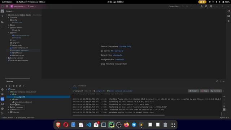The height and width of the screenshot is (130, 231).
Task: Expand the builder folder
Action: tap(9, 18)
